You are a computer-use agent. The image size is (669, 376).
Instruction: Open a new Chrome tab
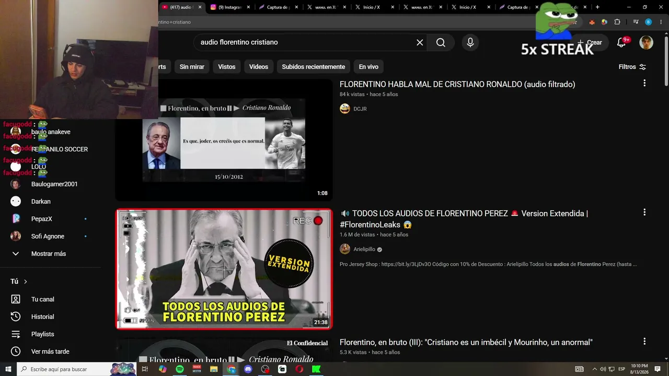597,7
